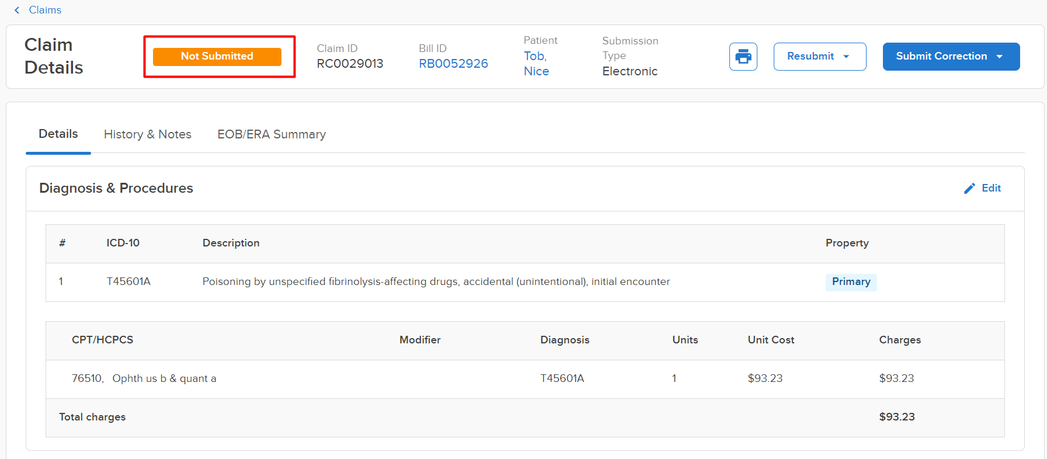Screen dimensions: 1047x459
Task: Click the Unit Cost $93.23 value
Action: pos(765,378)
